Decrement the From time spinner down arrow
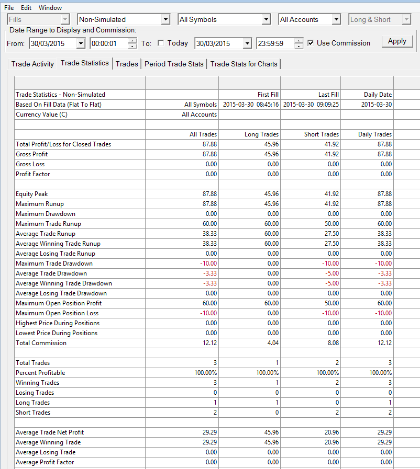The width and height of the screenshot is (420, 469). 132,46
